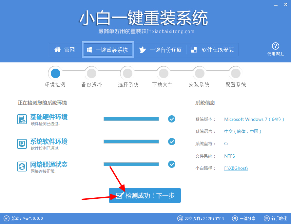Switch to 一键备份还原 tab
Viewport: 291px width, 224px height.
pos(160,50)
